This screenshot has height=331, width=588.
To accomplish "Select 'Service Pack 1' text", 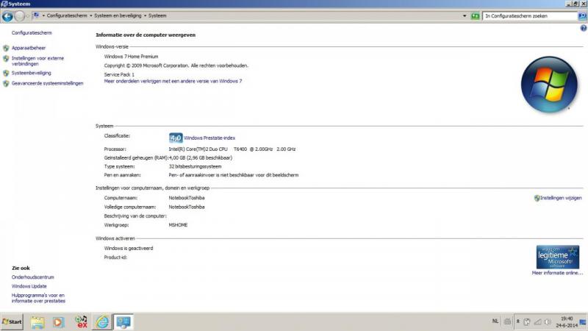I will 119,74.
